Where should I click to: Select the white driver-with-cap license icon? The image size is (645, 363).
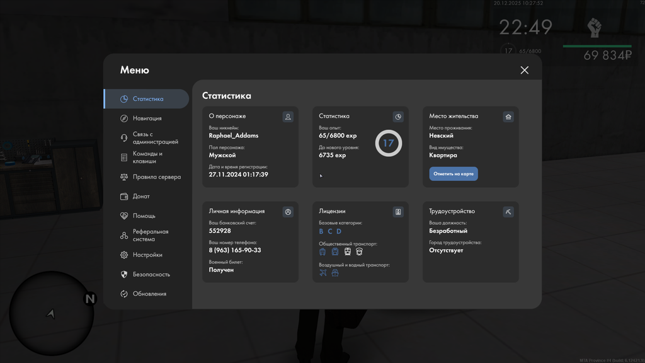359,251
